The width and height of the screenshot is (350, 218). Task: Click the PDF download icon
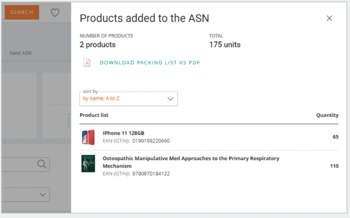[x=87, y=63]
